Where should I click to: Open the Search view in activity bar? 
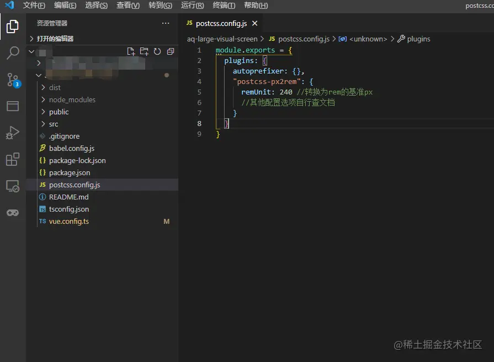click(13, 53)
